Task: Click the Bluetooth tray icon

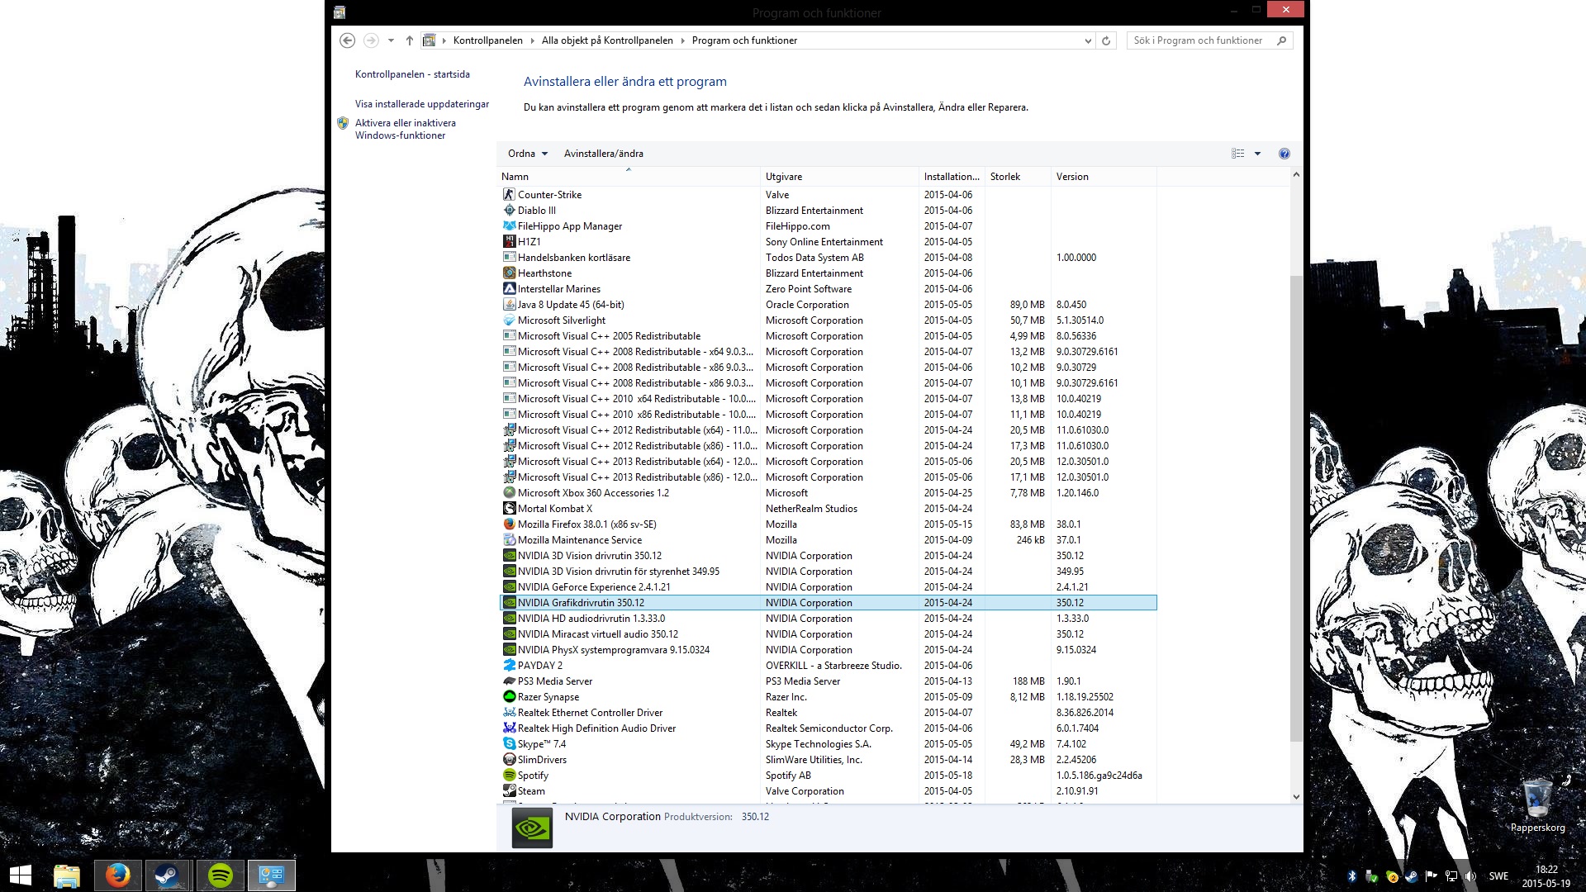Action: 1352,876
